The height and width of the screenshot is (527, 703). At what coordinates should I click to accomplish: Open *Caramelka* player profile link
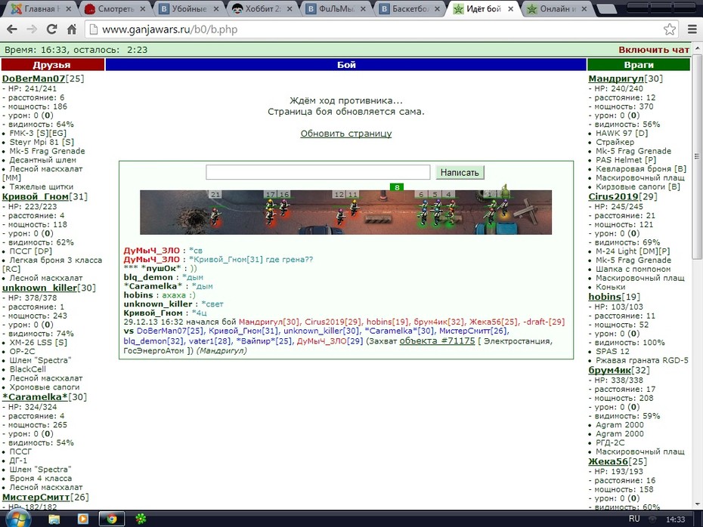[35, 397]
